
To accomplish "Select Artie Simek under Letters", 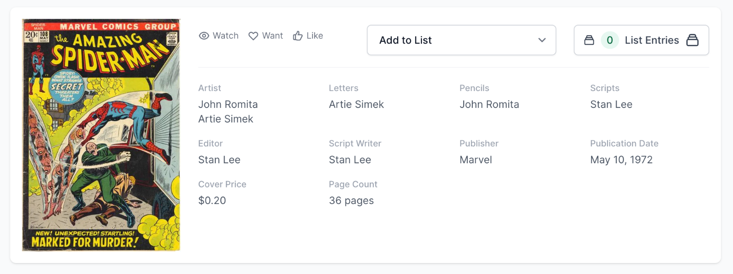I will tap(356, 104).
